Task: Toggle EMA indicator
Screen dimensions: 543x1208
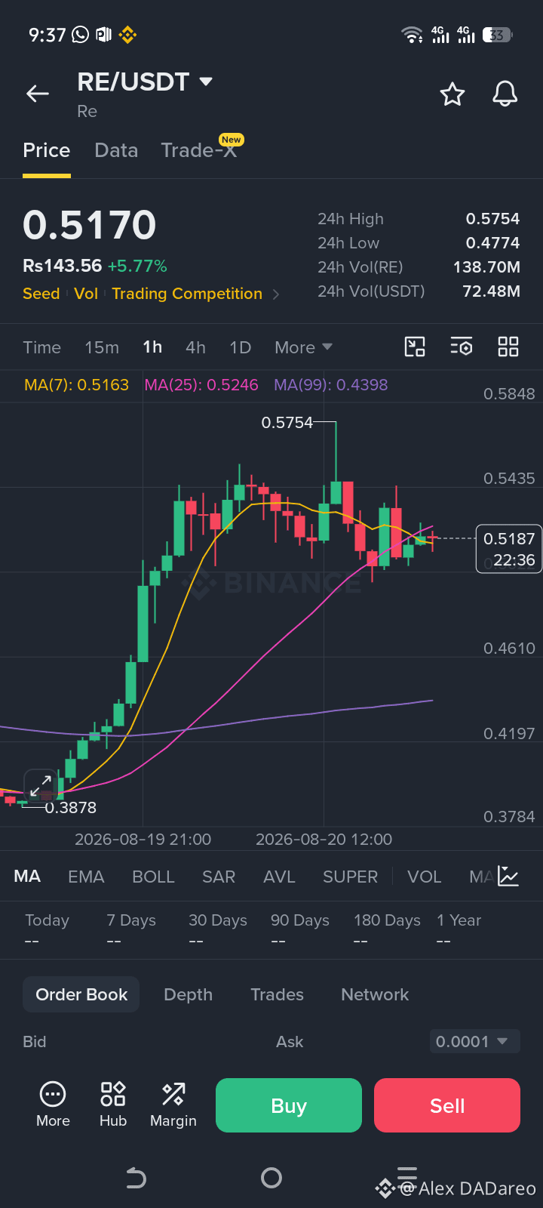Action: 86,877
